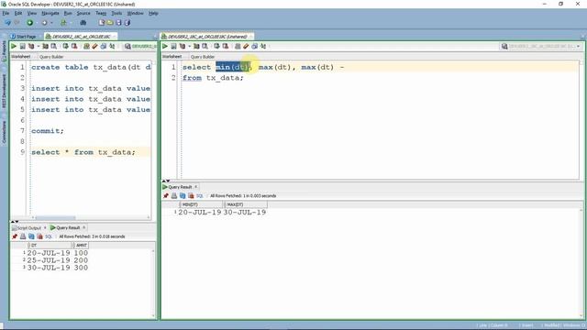Open the File menu
The width and height of the screenshot is (587, 330).
(x=6, y=13)
